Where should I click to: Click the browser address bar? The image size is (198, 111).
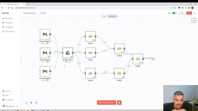point(92,8)
